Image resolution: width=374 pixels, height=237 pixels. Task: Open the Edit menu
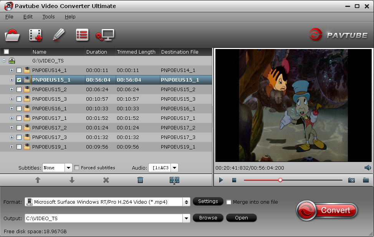click(x=28, y=16)
